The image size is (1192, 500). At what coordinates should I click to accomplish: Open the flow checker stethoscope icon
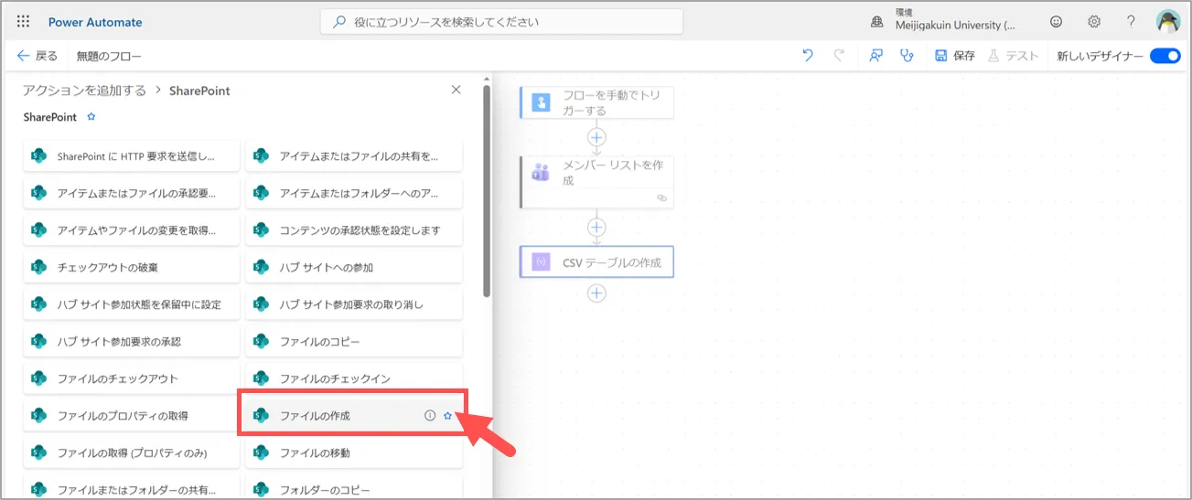point(907,56)
